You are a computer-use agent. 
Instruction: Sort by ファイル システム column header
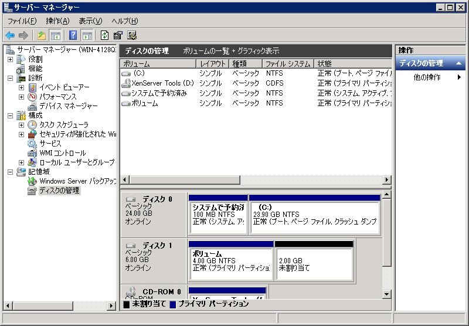[288, 64]
